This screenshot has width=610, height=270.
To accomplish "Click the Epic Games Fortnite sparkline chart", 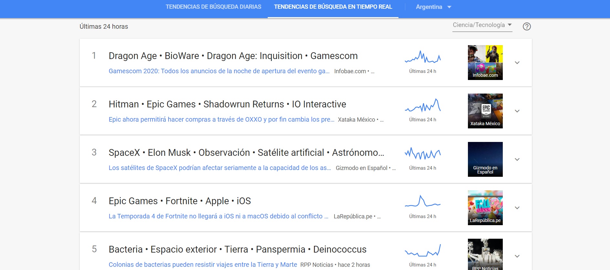I will 423,201.
